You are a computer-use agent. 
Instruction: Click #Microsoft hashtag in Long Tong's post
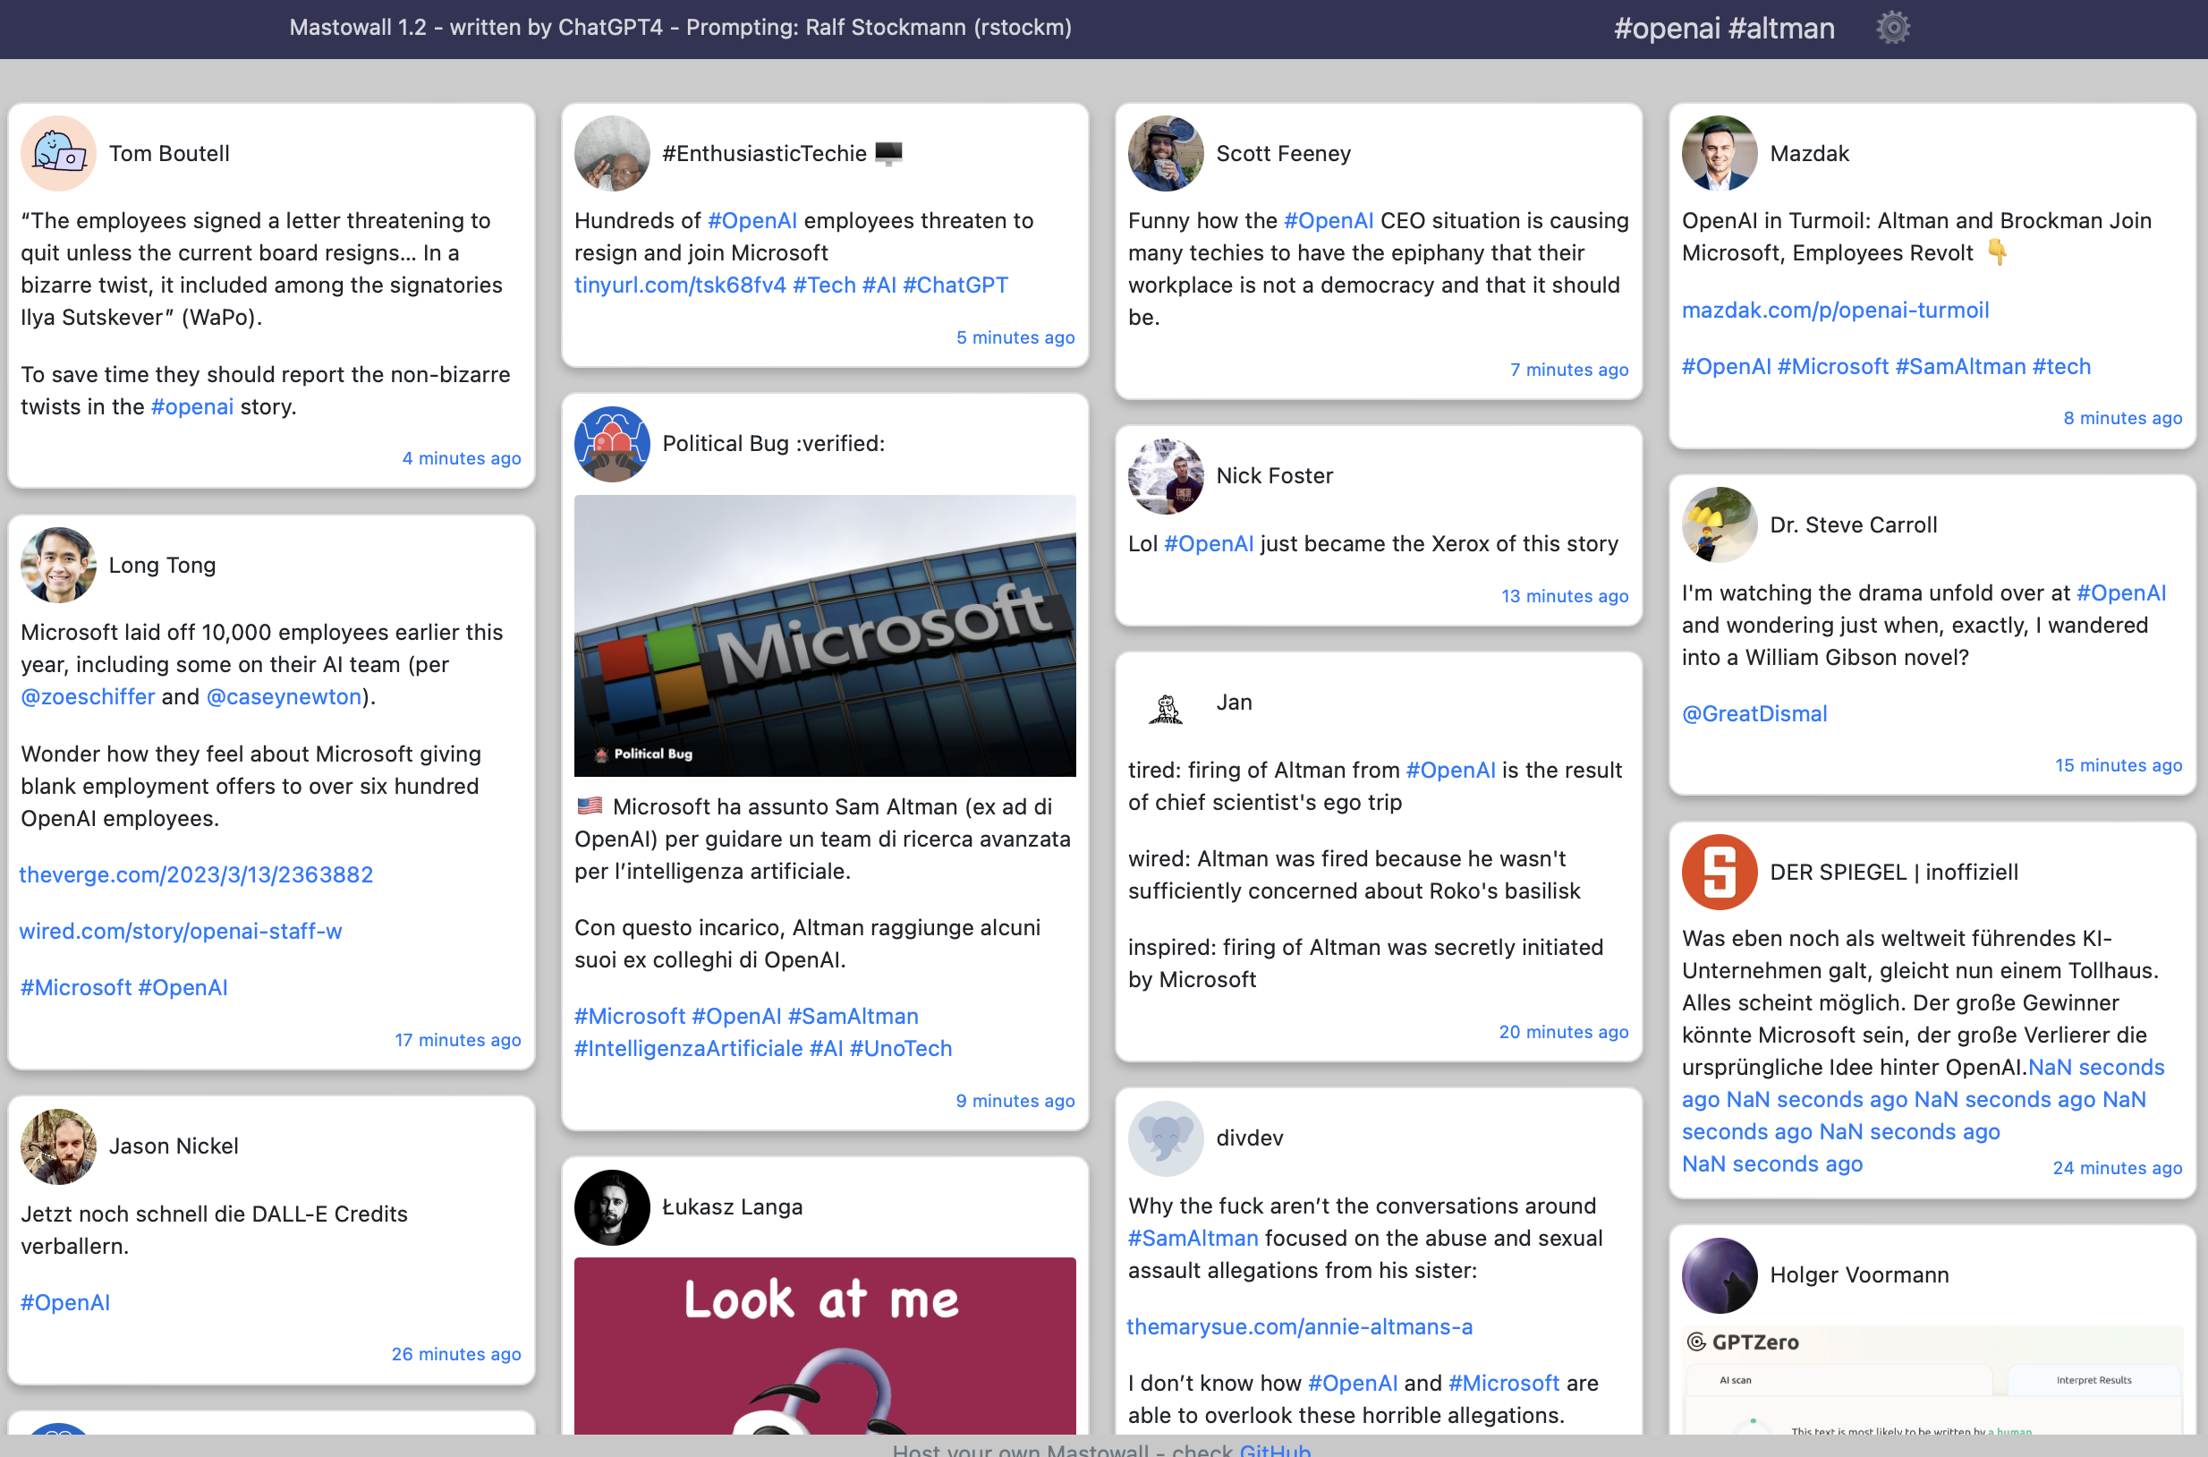tap(76, 988)
